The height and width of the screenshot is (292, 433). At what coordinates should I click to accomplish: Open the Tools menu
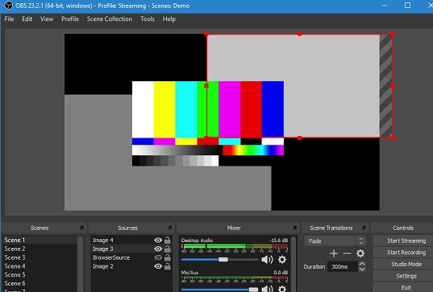148,19
